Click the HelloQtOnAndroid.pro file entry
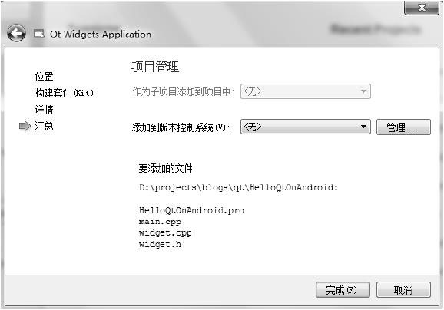Image resolution: width=444 pixels, height=310 pixels. (x=191, y=210)
